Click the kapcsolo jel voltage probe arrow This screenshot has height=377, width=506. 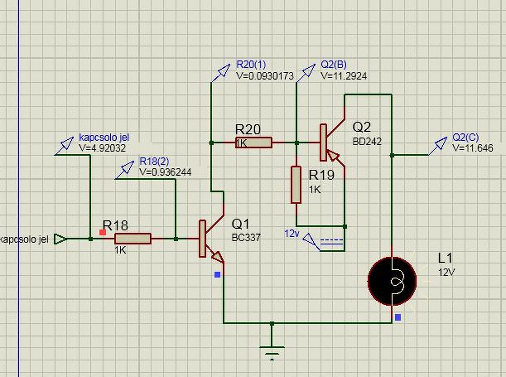[64, 146]
